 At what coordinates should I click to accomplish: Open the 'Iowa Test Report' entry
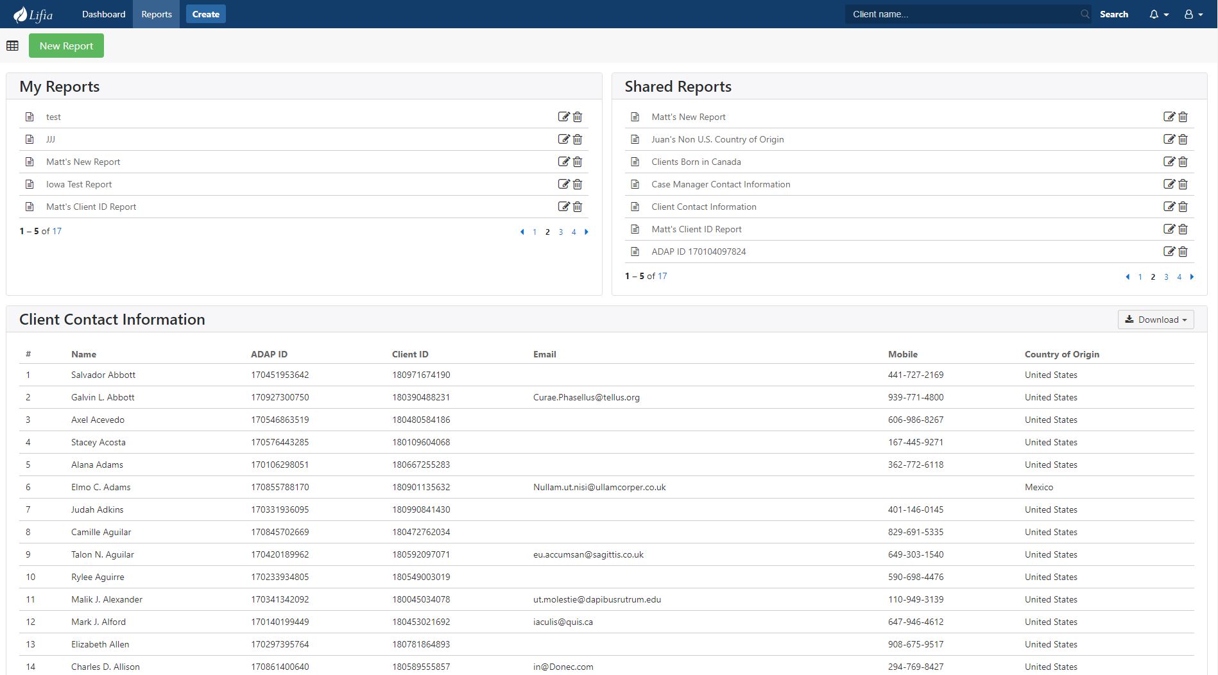[79, 184]
